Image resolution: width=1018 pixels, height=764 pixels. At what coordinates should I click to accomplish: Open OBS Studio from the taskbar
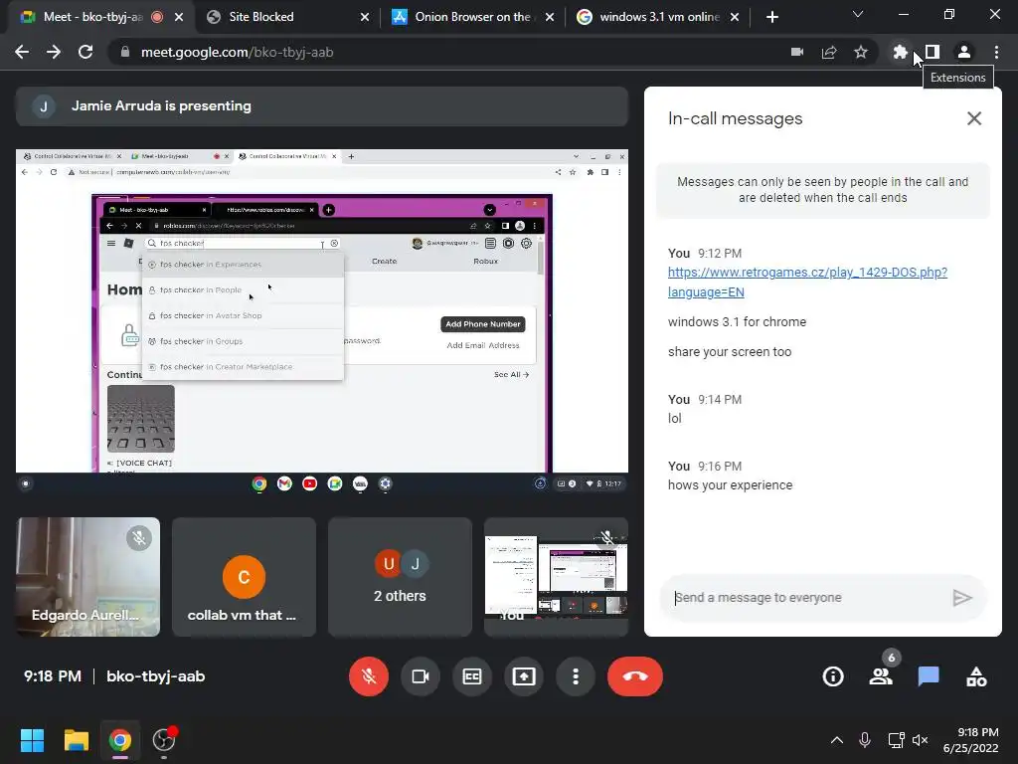pos(164,740)
